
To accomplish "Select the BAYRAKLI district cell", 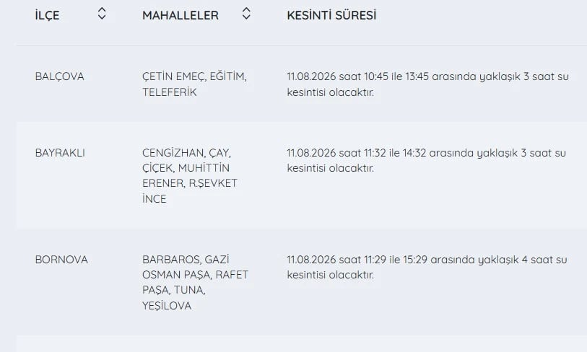I will [60, 153].
